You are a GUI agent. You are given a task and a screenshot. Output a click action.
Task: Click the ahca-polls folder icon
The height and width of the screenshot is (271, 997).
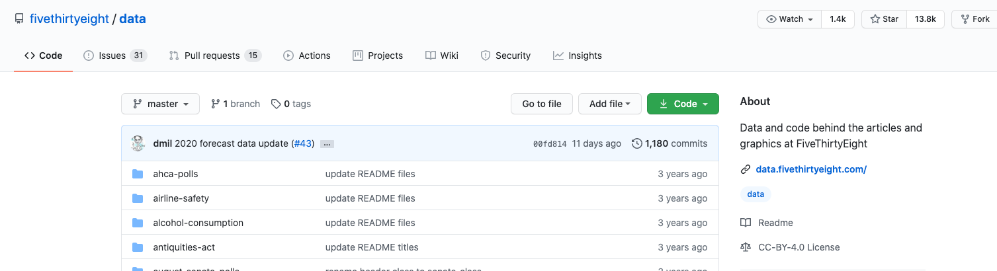pos(138,174)
